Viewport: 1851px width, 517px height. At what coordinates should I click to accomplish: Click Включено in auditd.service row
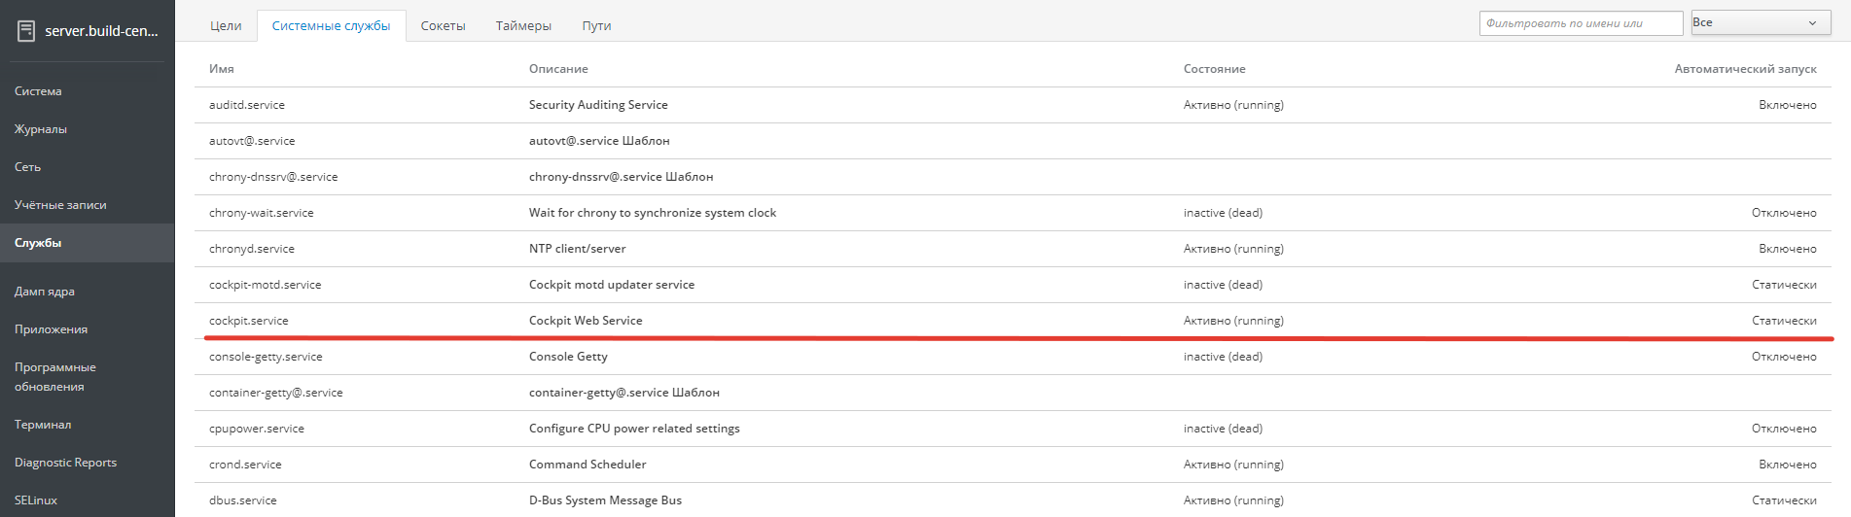click(x=1788, y=105)
